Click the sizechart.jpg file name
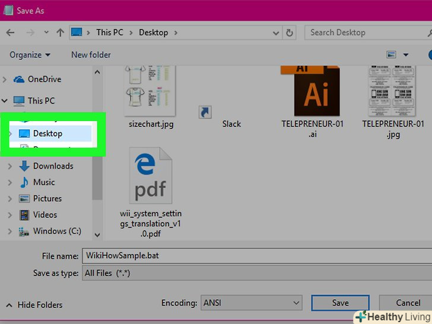This screenshot has height=324, width=432. pyautogui.click(x=151, y=124)
